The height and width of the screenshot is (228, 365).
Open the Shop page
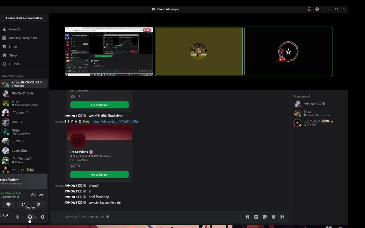[x=24, y=55]
